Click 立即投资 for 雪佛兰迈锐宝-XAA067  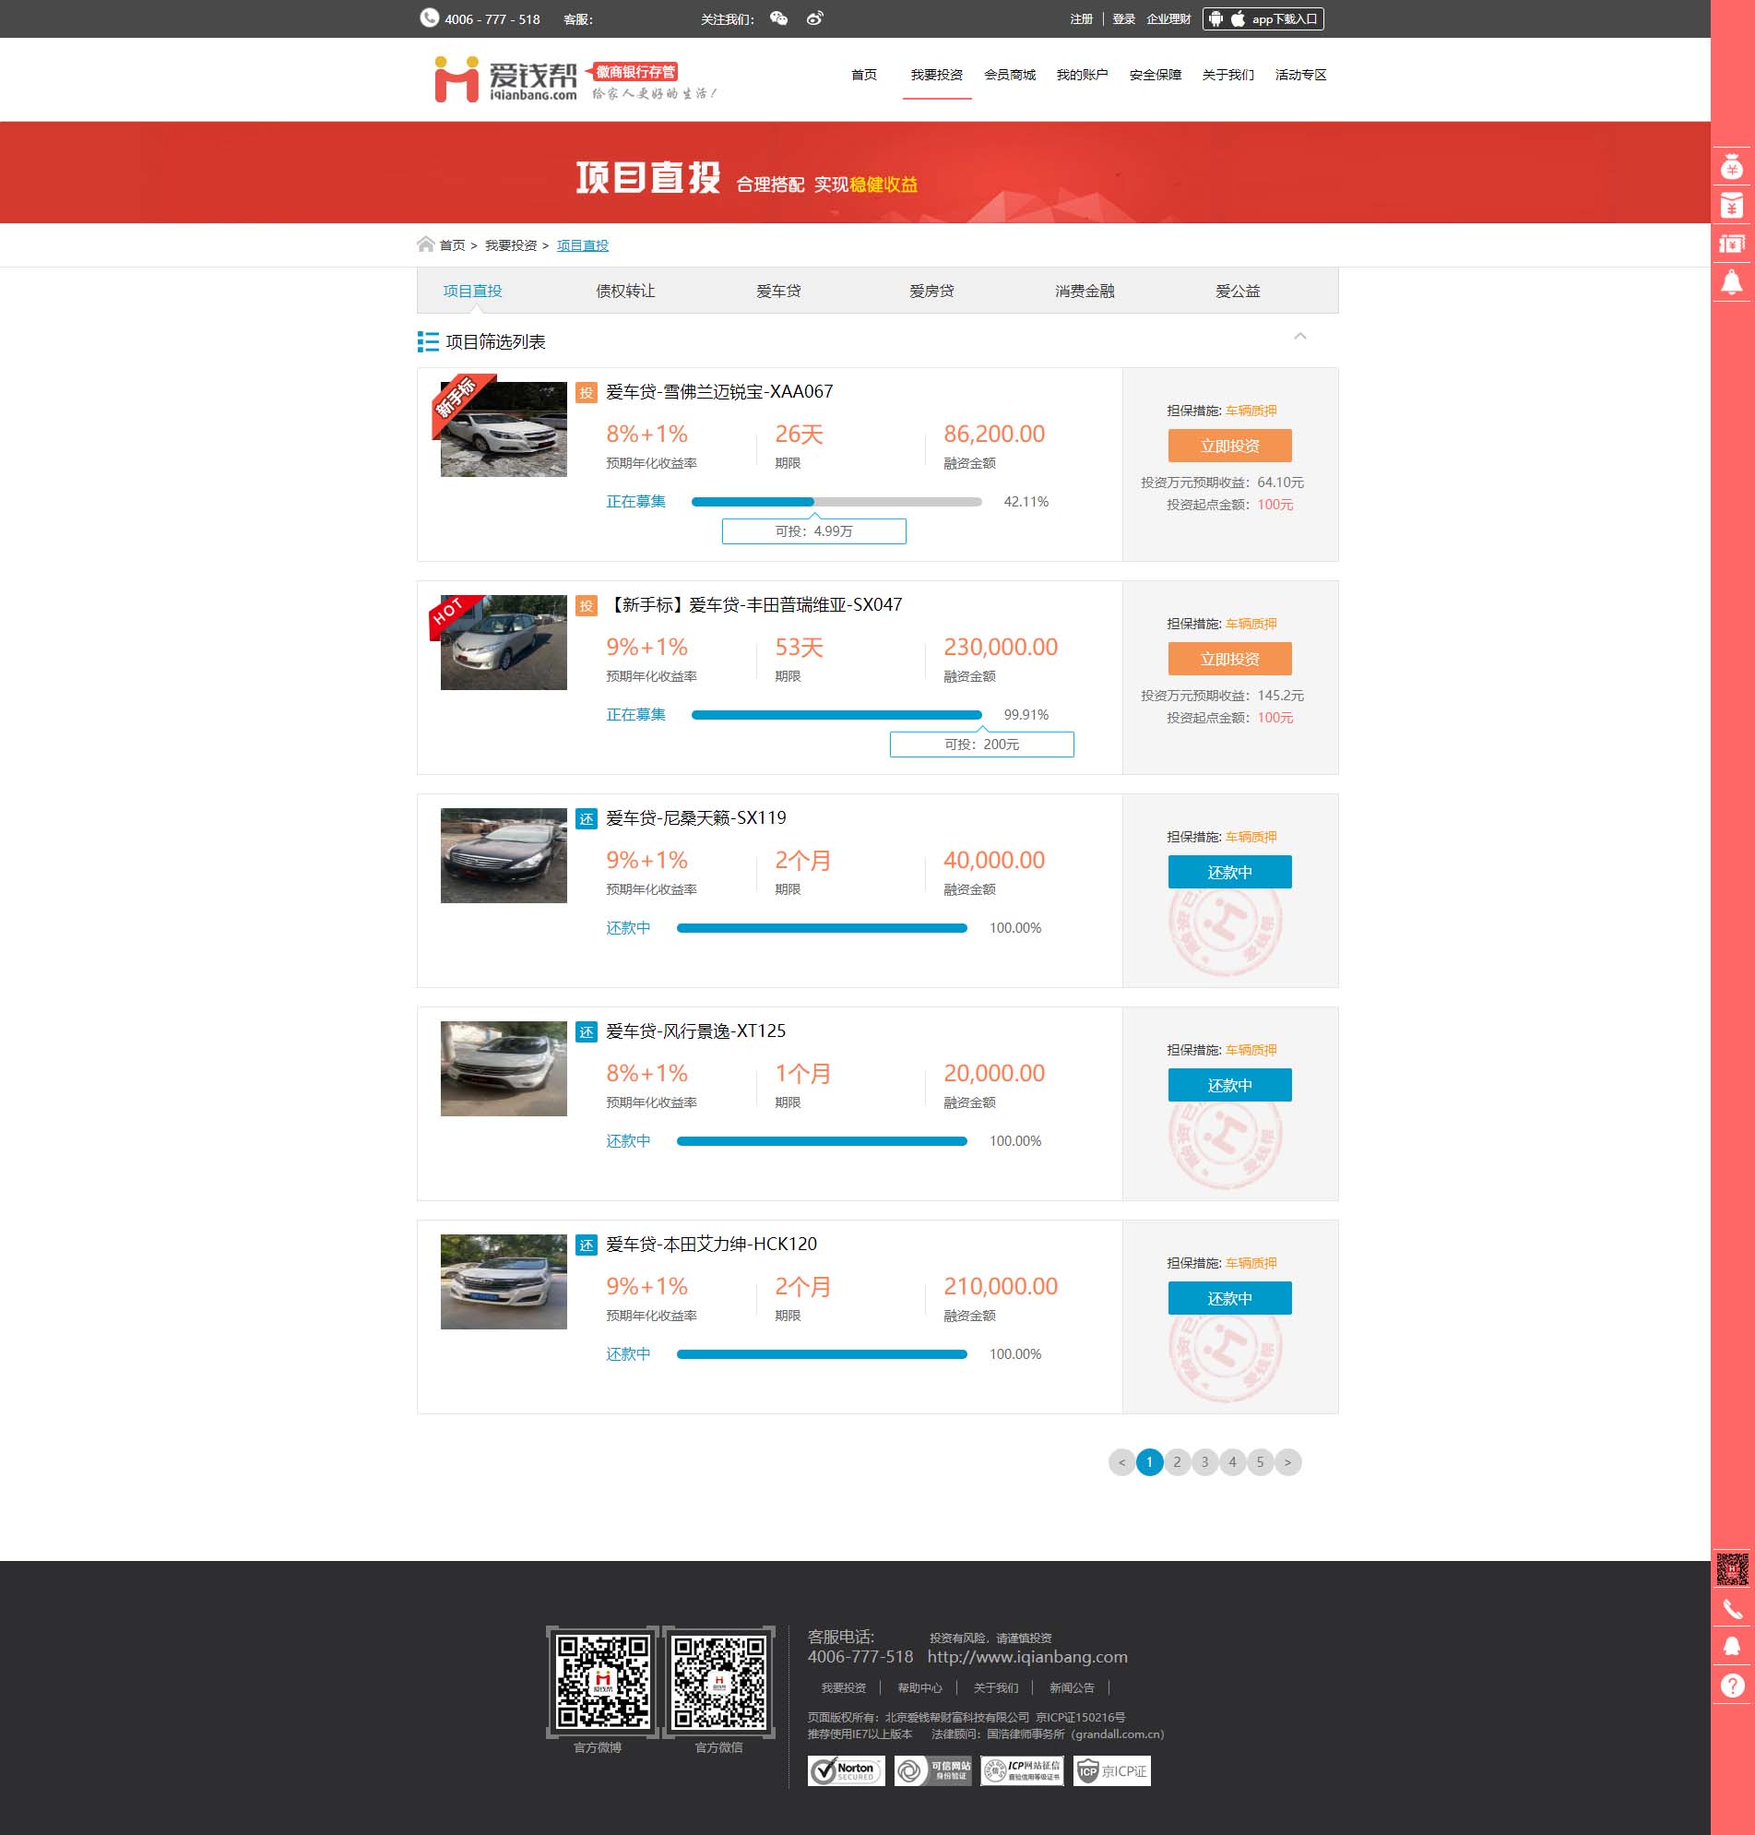coord(1229,446)
